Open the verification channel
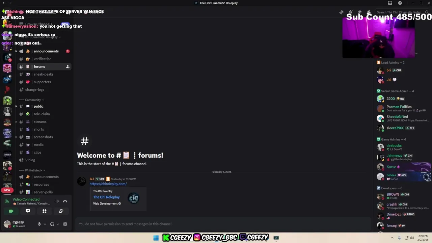 [44, 59]
